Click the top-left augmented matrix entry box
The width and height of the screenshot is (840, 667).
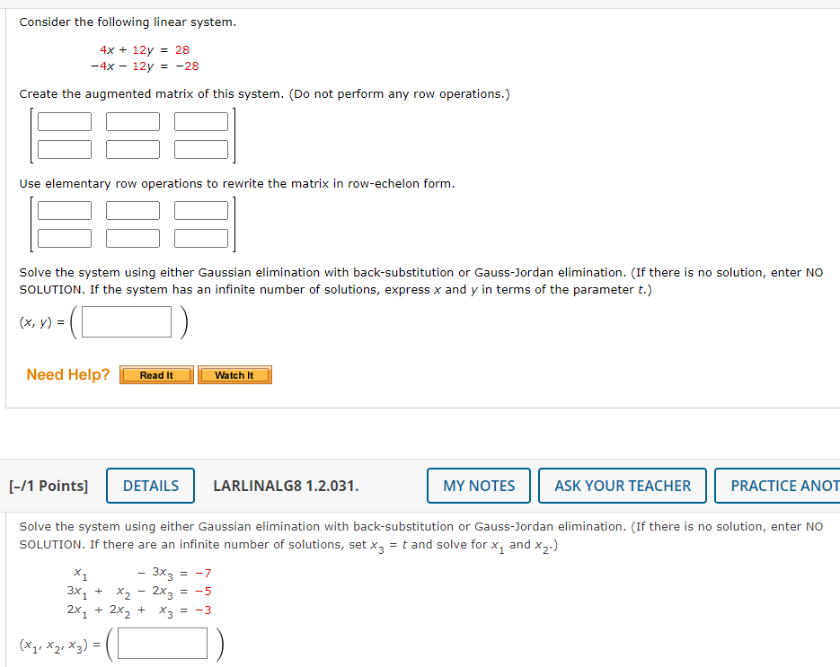point(64,121)
